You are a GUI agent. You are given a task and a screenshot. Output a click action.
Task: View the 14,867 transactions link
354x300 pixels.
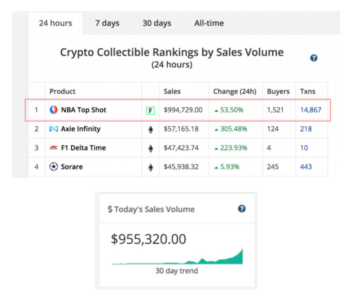[x=311, y=110]
